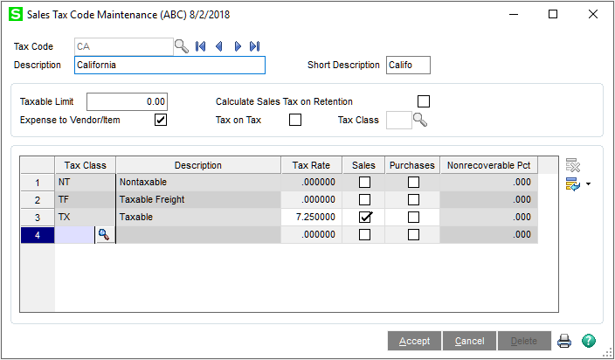This screenshot has width=615, height=360.
Task: Uncheck Sales for the Taxable row
Action: click(365, 217)
